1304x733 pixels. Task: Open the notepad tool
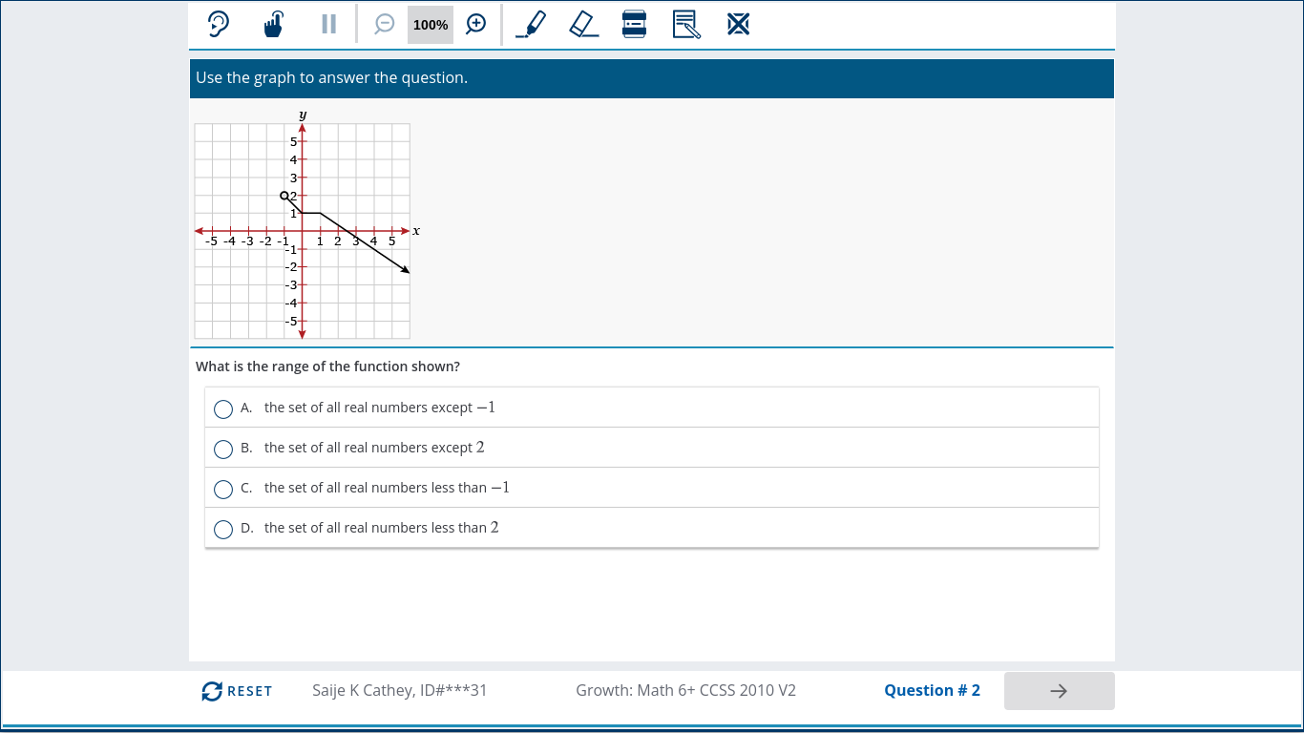pyautogui.click(x=686, y=24)
